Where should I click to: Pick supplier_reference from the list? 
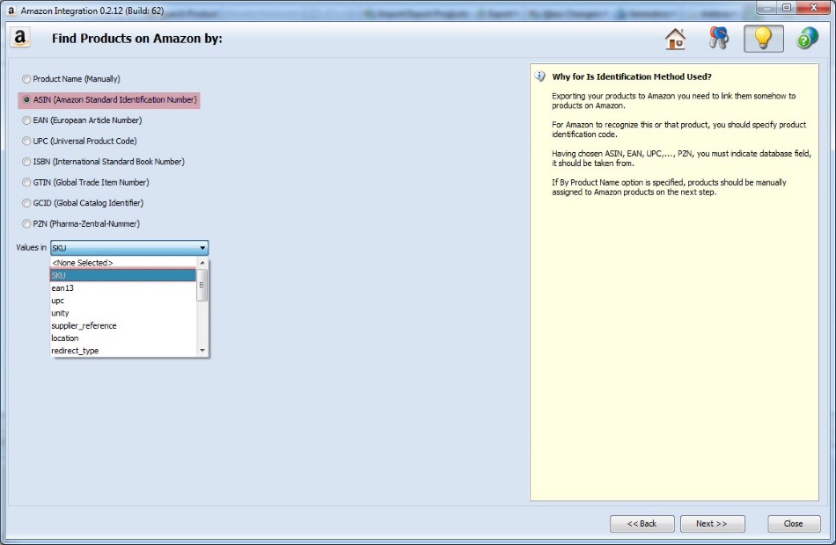tap(123, 325)
